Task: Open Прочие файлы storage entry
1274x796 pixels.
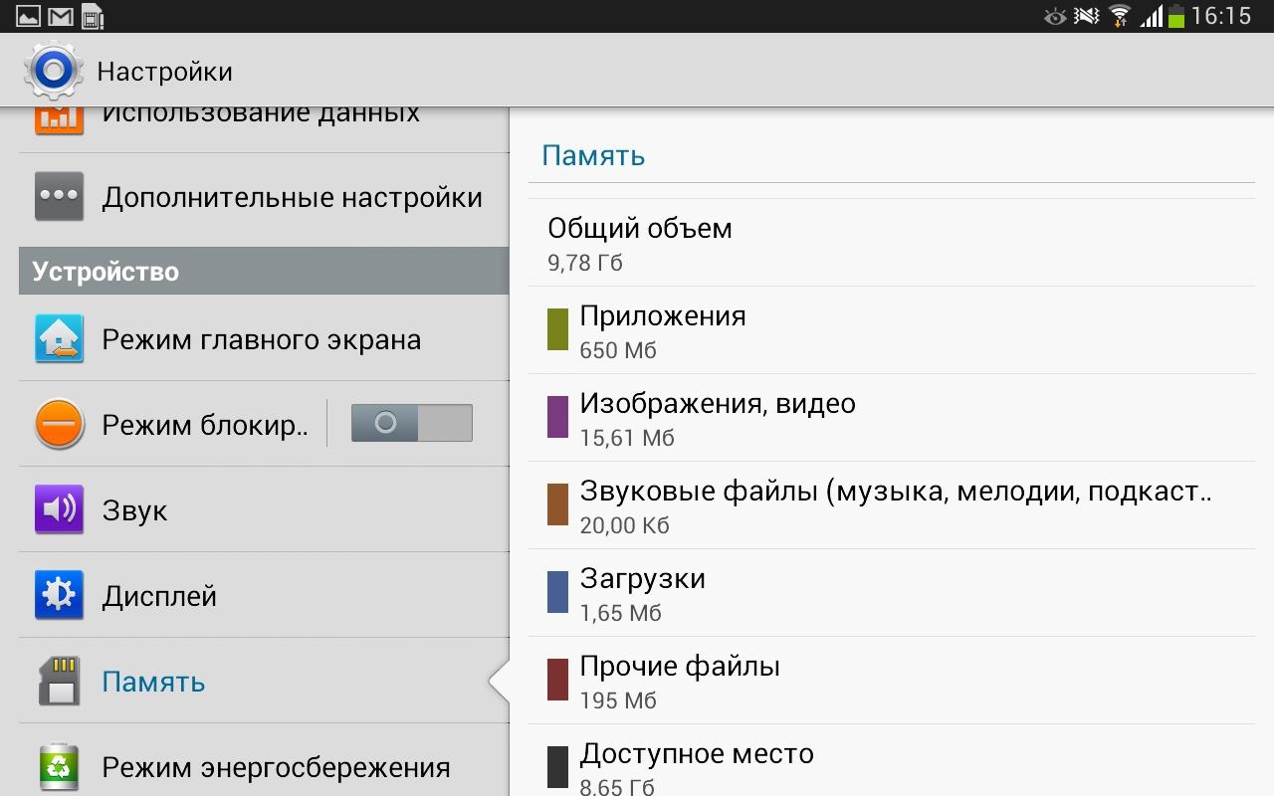Action: [x=680, y=681]
